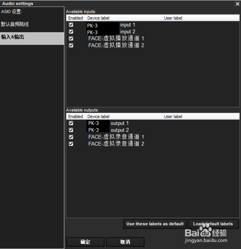The image size is (241, 249).
Task: Select the FACE-虚拟播放通道 2 label
Action: [116, 45]
